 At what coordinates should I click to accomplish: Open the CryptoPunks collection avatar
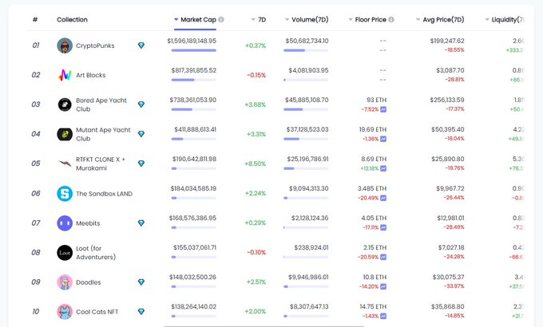point(65,45)
